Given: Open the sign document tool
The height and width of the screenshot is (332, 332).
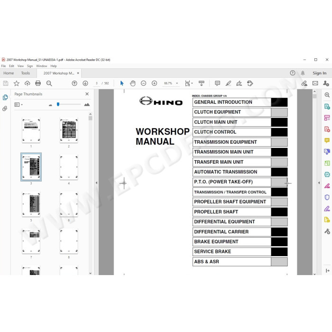Looking at the screenshot, I should (x=239, y=83).
